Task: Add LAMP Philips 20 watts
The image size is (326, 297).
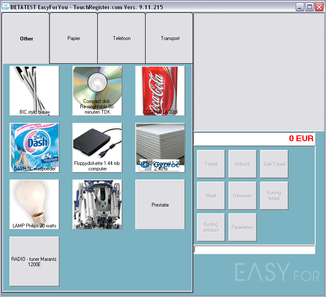Action: (x=35, y=205)
